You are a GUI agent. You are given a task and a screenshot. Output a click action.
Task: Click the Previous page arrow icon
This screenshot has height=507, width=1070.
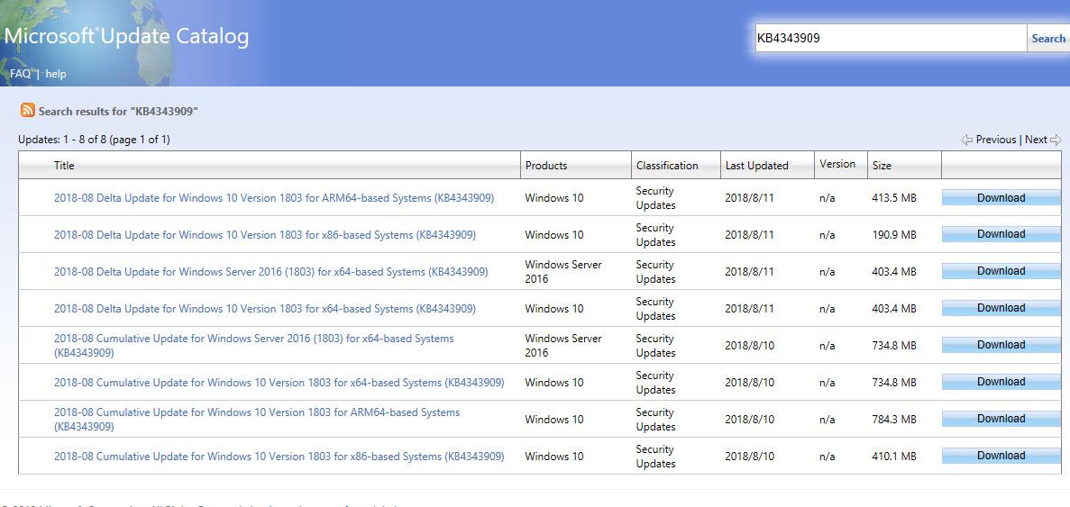[x=966, y=140]
